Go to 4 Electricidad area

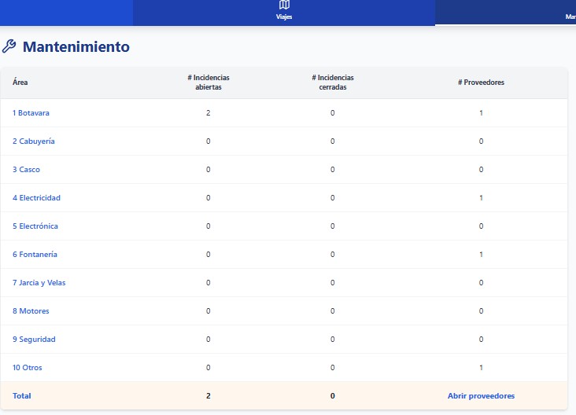36,198
